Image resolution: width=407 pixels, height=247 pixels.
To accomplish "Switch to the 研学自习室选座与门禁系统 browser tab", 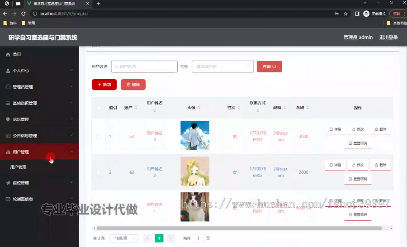I will tap(57, 4).
